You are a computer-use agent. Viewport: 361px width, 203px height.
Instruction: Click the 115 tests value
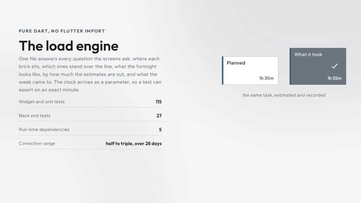(159, 102)
